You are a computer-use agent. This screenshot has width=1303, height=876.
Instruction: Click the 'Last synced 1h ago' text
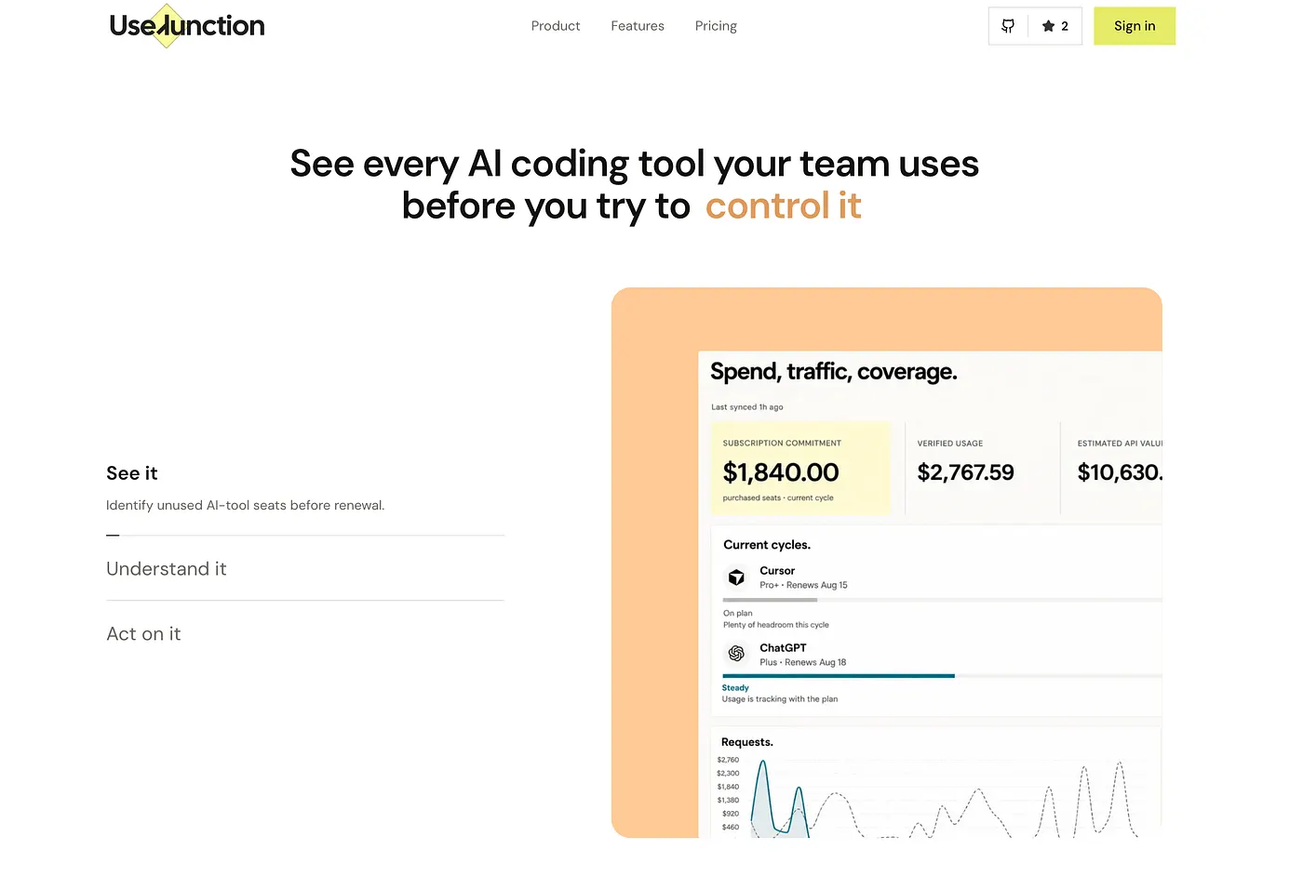(747, 407)
